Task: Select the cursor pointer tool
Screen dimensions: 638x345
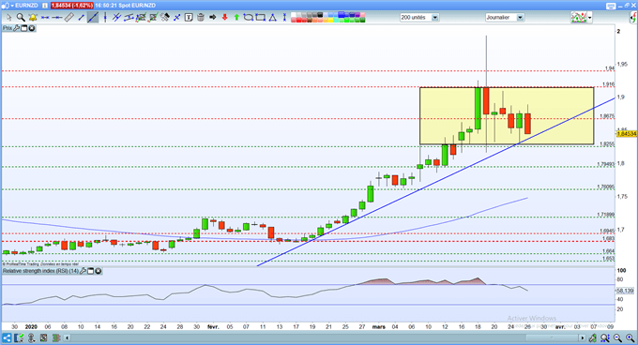Action: [x=9, y=18]
